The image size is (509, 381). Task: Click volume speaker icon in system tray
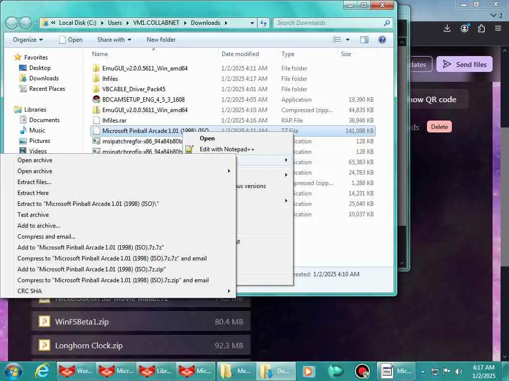click(458, 371)
